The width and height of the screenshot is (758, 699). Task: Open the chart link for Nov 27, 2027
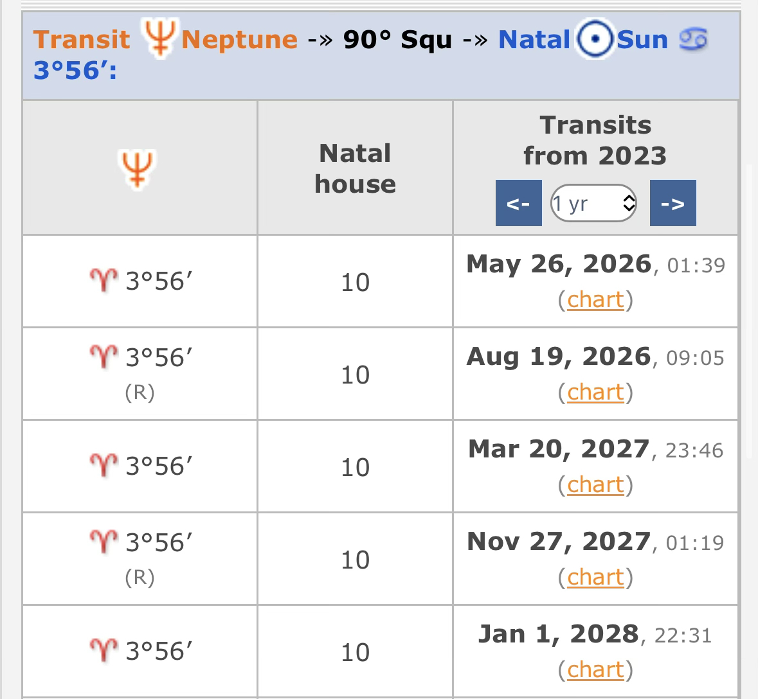595,577
